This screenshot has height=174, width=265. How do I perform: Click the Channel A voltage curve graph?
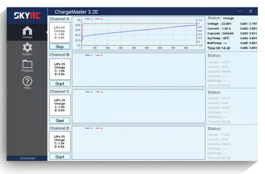138,33
